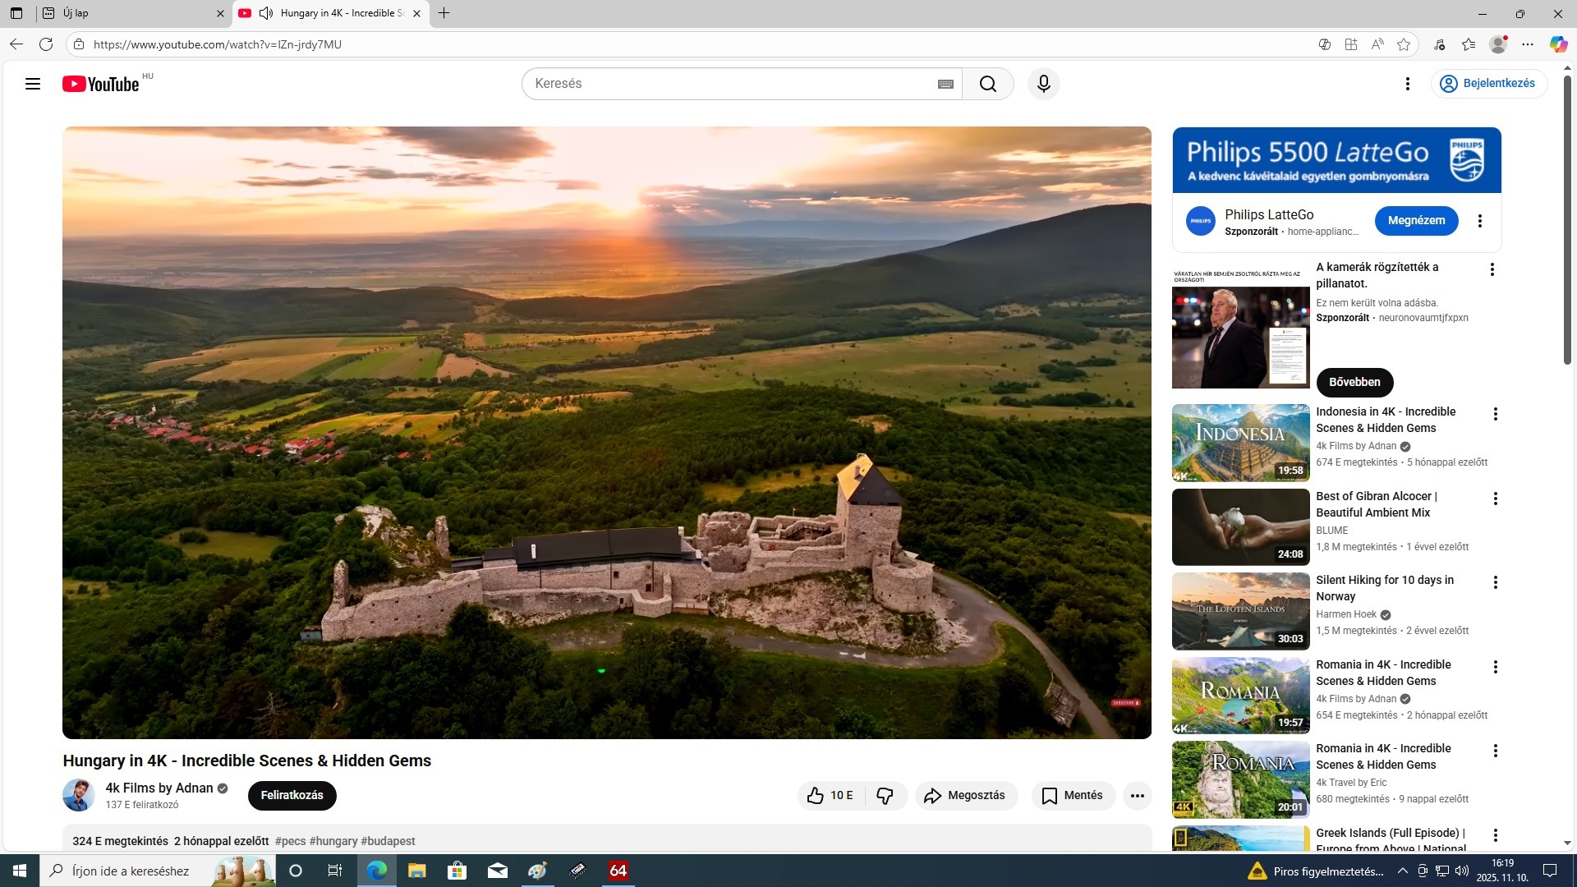Open File Explorer from the Windows taskbar
Image resolution: width=1577 pixels, height=887 pixels.
416,871
